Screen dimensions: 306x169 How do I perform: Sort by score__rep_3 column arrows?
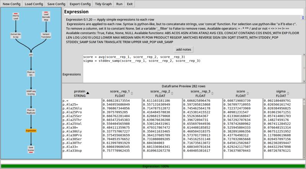tap(212, 93)
